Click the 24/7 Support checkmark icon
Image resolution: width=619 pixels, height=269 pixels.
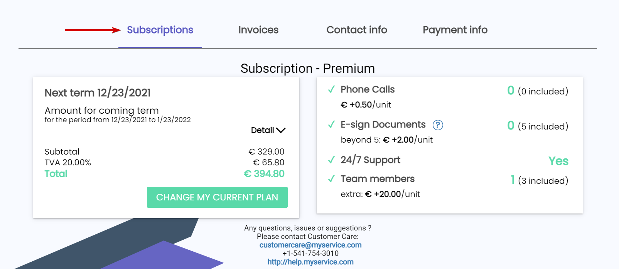click(x=331, y=160)
